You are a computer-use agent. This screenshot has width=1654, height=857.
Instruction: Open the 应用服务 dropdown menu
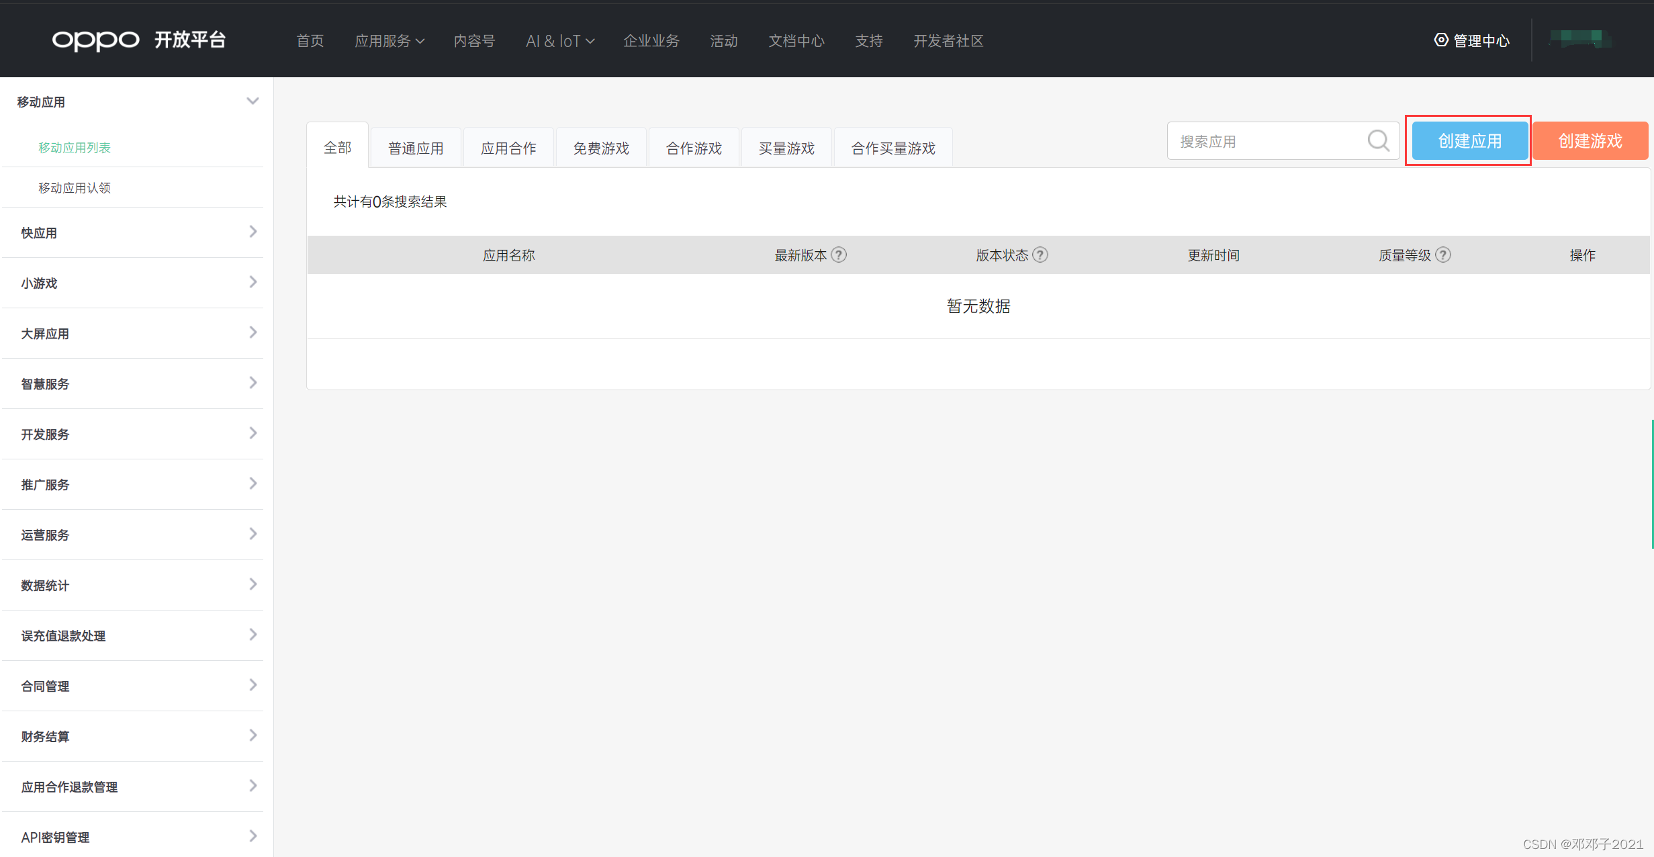(389, 41)
